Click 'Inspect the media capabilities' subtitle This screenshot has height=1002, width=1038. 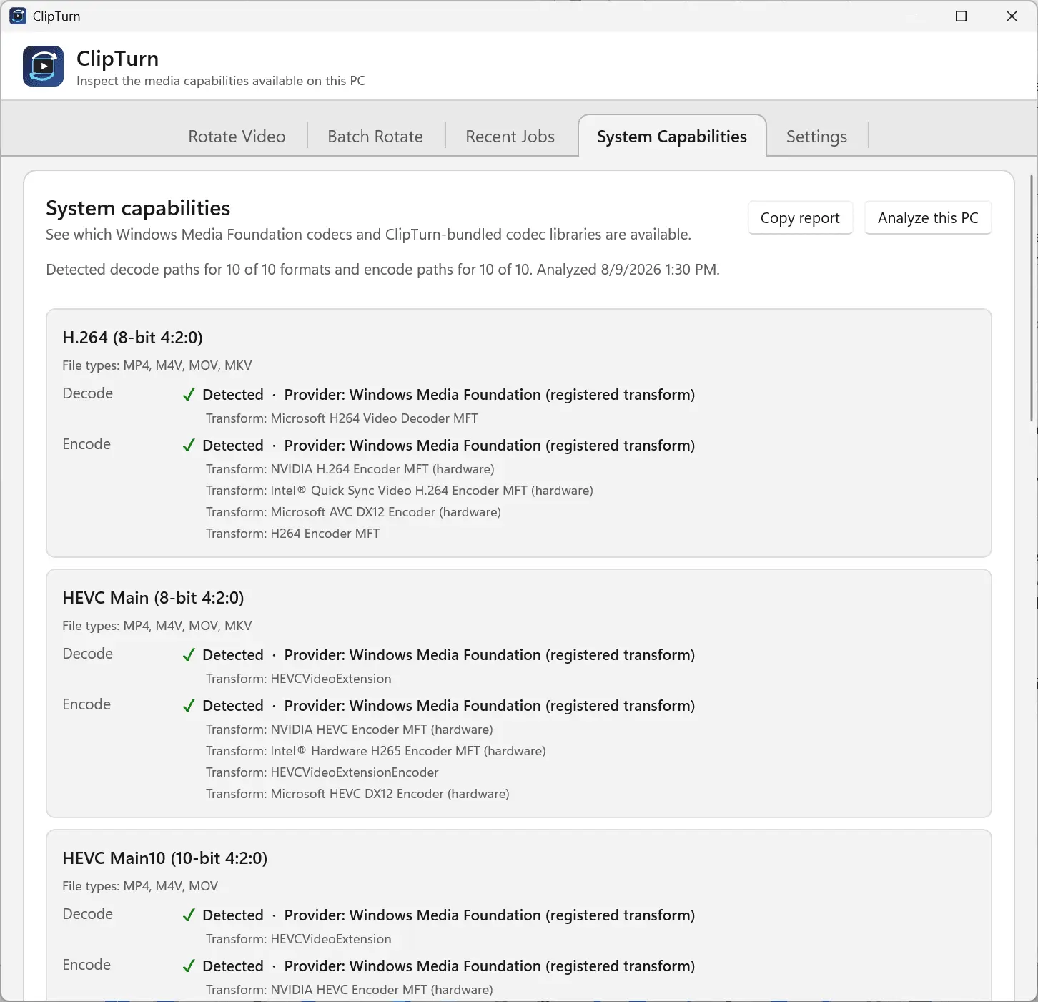click(x=221, y=81)
